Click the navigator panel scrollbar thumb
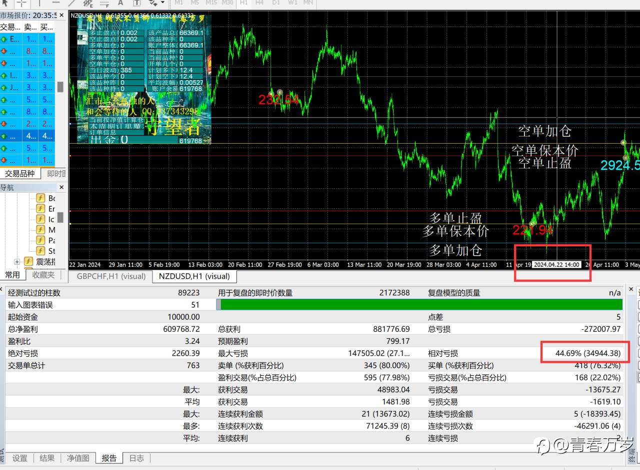Image resolution: width=640 pixels, height=470 pixels. [60, 217]
